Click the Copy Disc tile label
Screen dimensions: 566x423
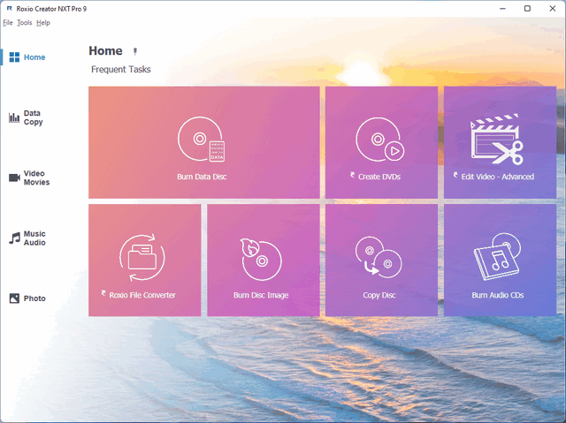click(379, 295)
